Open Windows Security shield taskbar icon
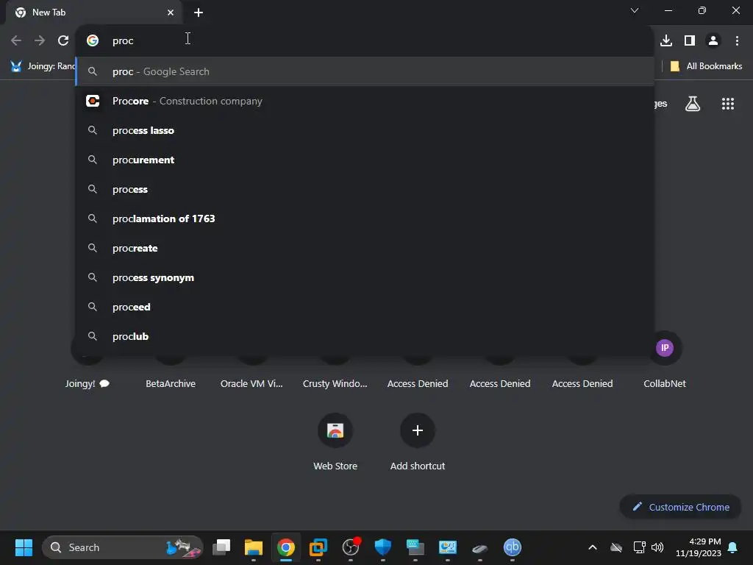The image size is (753, 565). pos(382,547)
